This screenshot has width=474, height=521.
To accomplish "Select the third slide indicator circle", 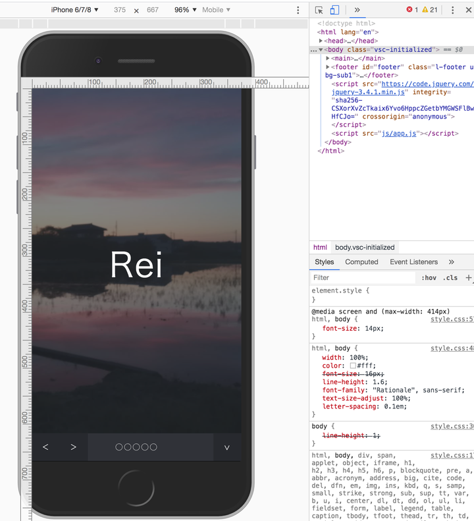I will pyautogui.click(x=136, y=447).
